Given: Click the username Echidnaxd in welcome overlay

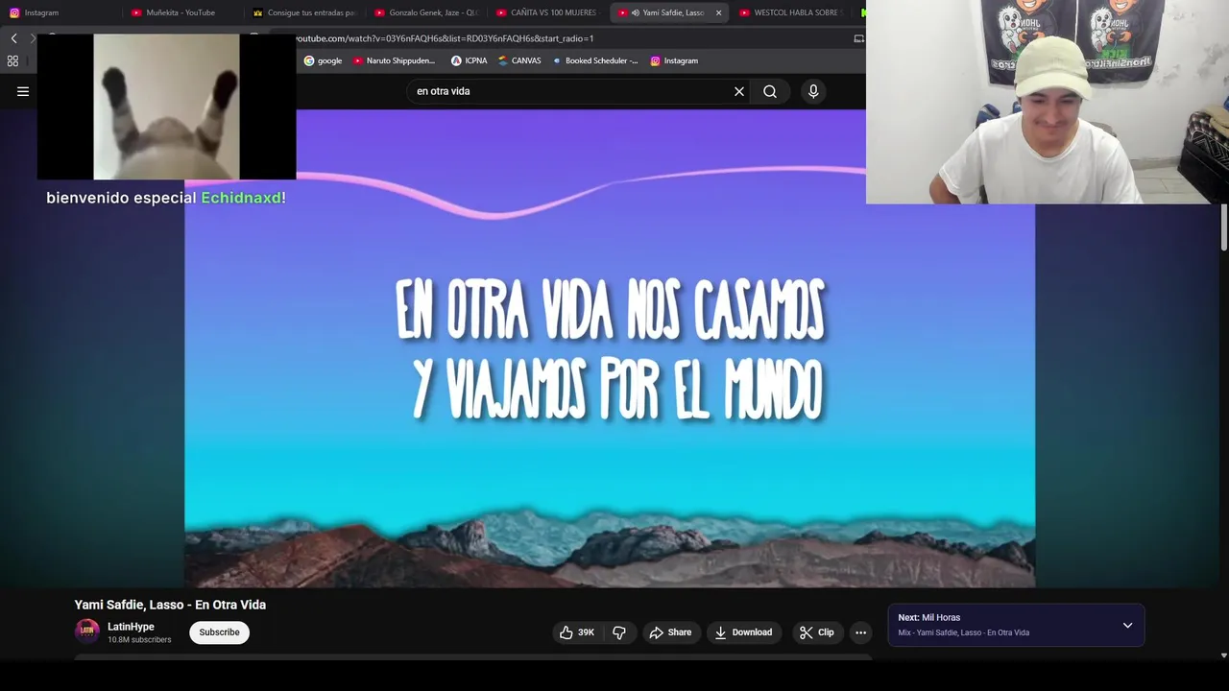Looking at the screenshot, I should (241, 198).
